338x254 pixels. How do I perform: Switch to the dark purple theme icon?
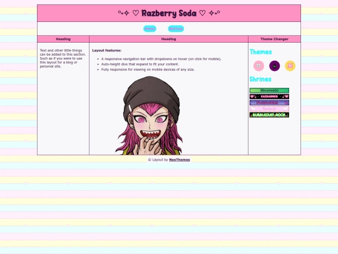coord(274,66)
